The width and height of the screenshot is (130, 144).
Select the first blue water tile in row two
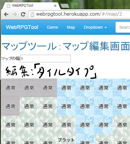coord(66,106)
